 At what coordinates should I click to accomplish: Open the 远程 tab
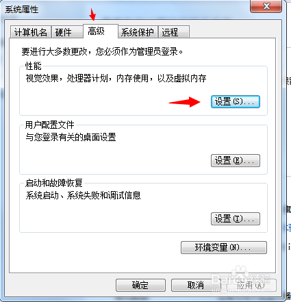[x=174, y=32]
